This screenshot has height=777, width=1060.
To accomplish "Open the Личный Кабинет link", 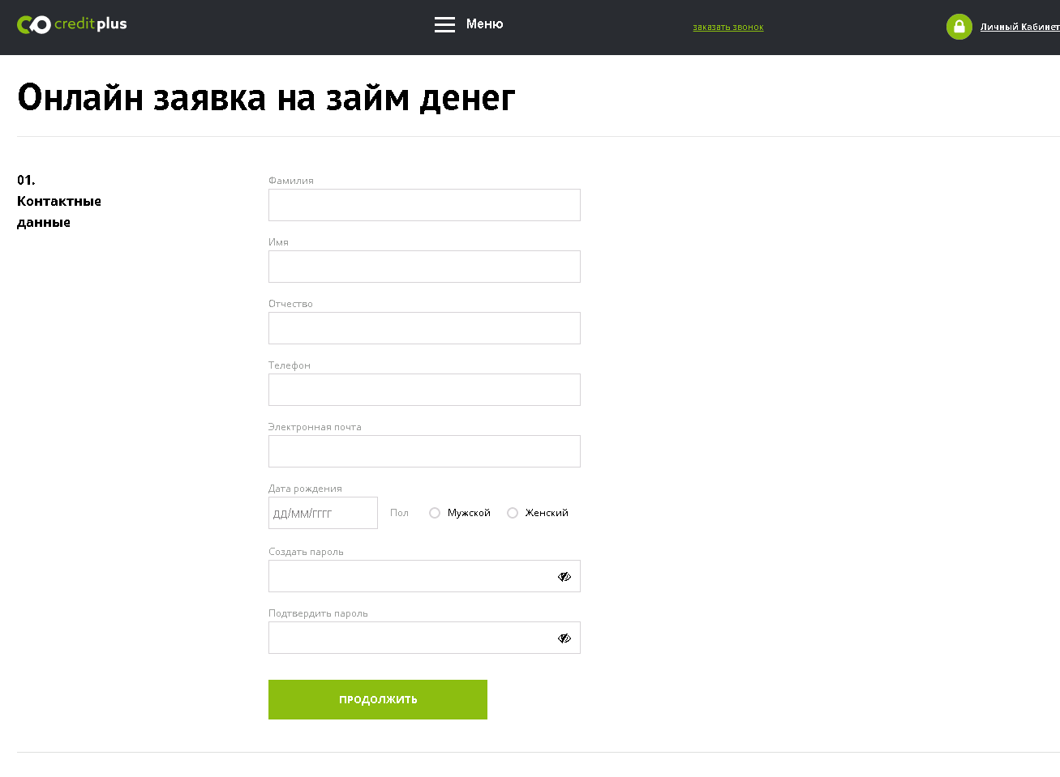I will click(x=1019, y=28).
